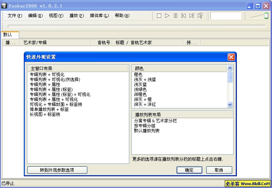272x188 pixels.
Task: Click the 音轨号 column header
Action: point(101,43)
